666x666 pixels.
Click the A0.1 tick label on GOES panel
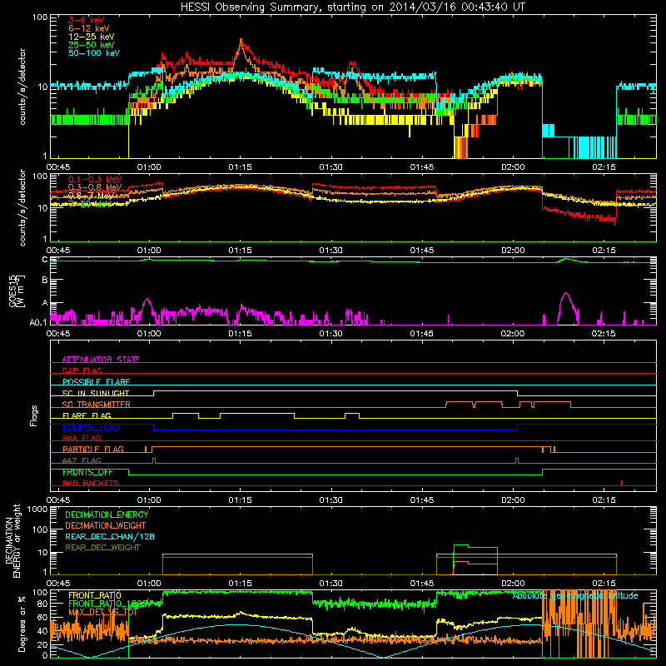(38, 323)
